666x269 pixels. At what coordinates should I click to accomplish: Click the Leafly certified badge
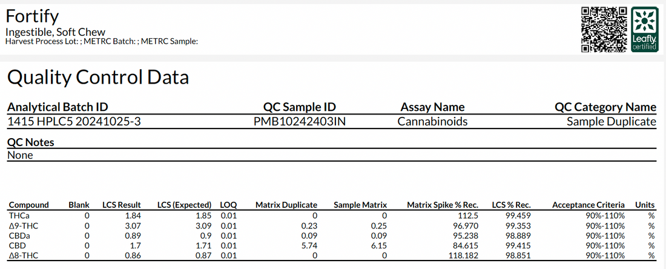[644, 29]
